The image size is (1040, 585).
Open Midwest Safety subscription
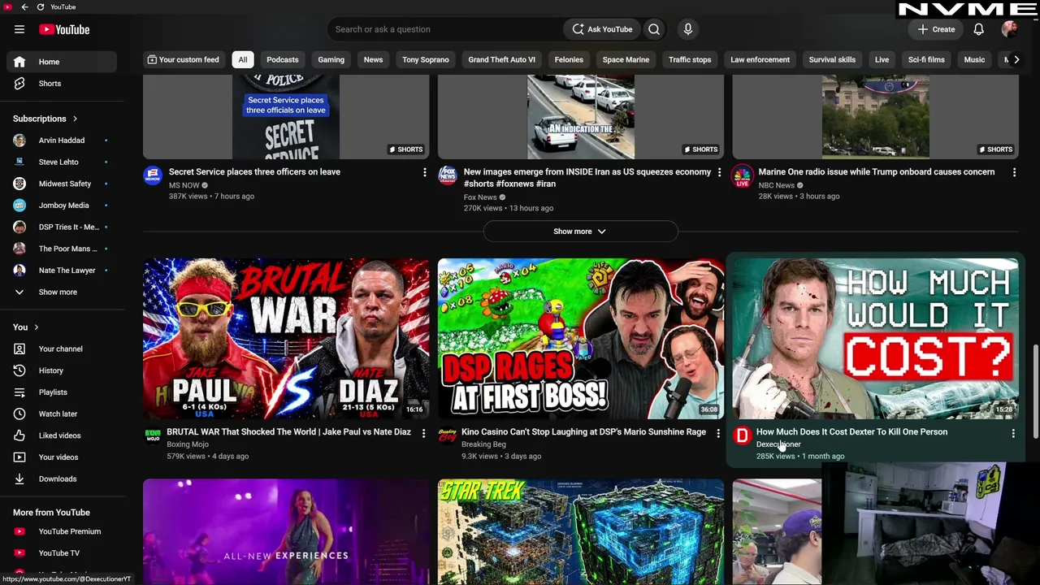[x=62, y=184]
